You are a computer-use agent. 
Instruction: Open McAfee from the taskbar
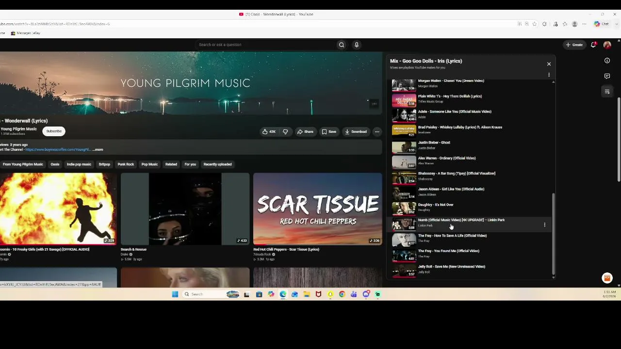tap(318, 294)
